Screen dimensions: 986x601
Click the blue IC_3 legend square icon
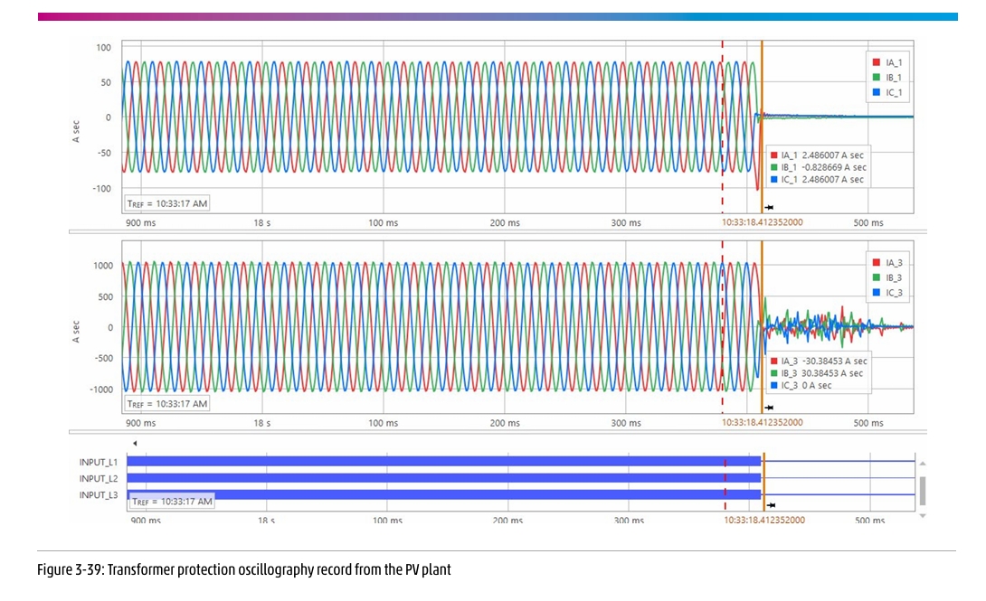pos(876,293)
